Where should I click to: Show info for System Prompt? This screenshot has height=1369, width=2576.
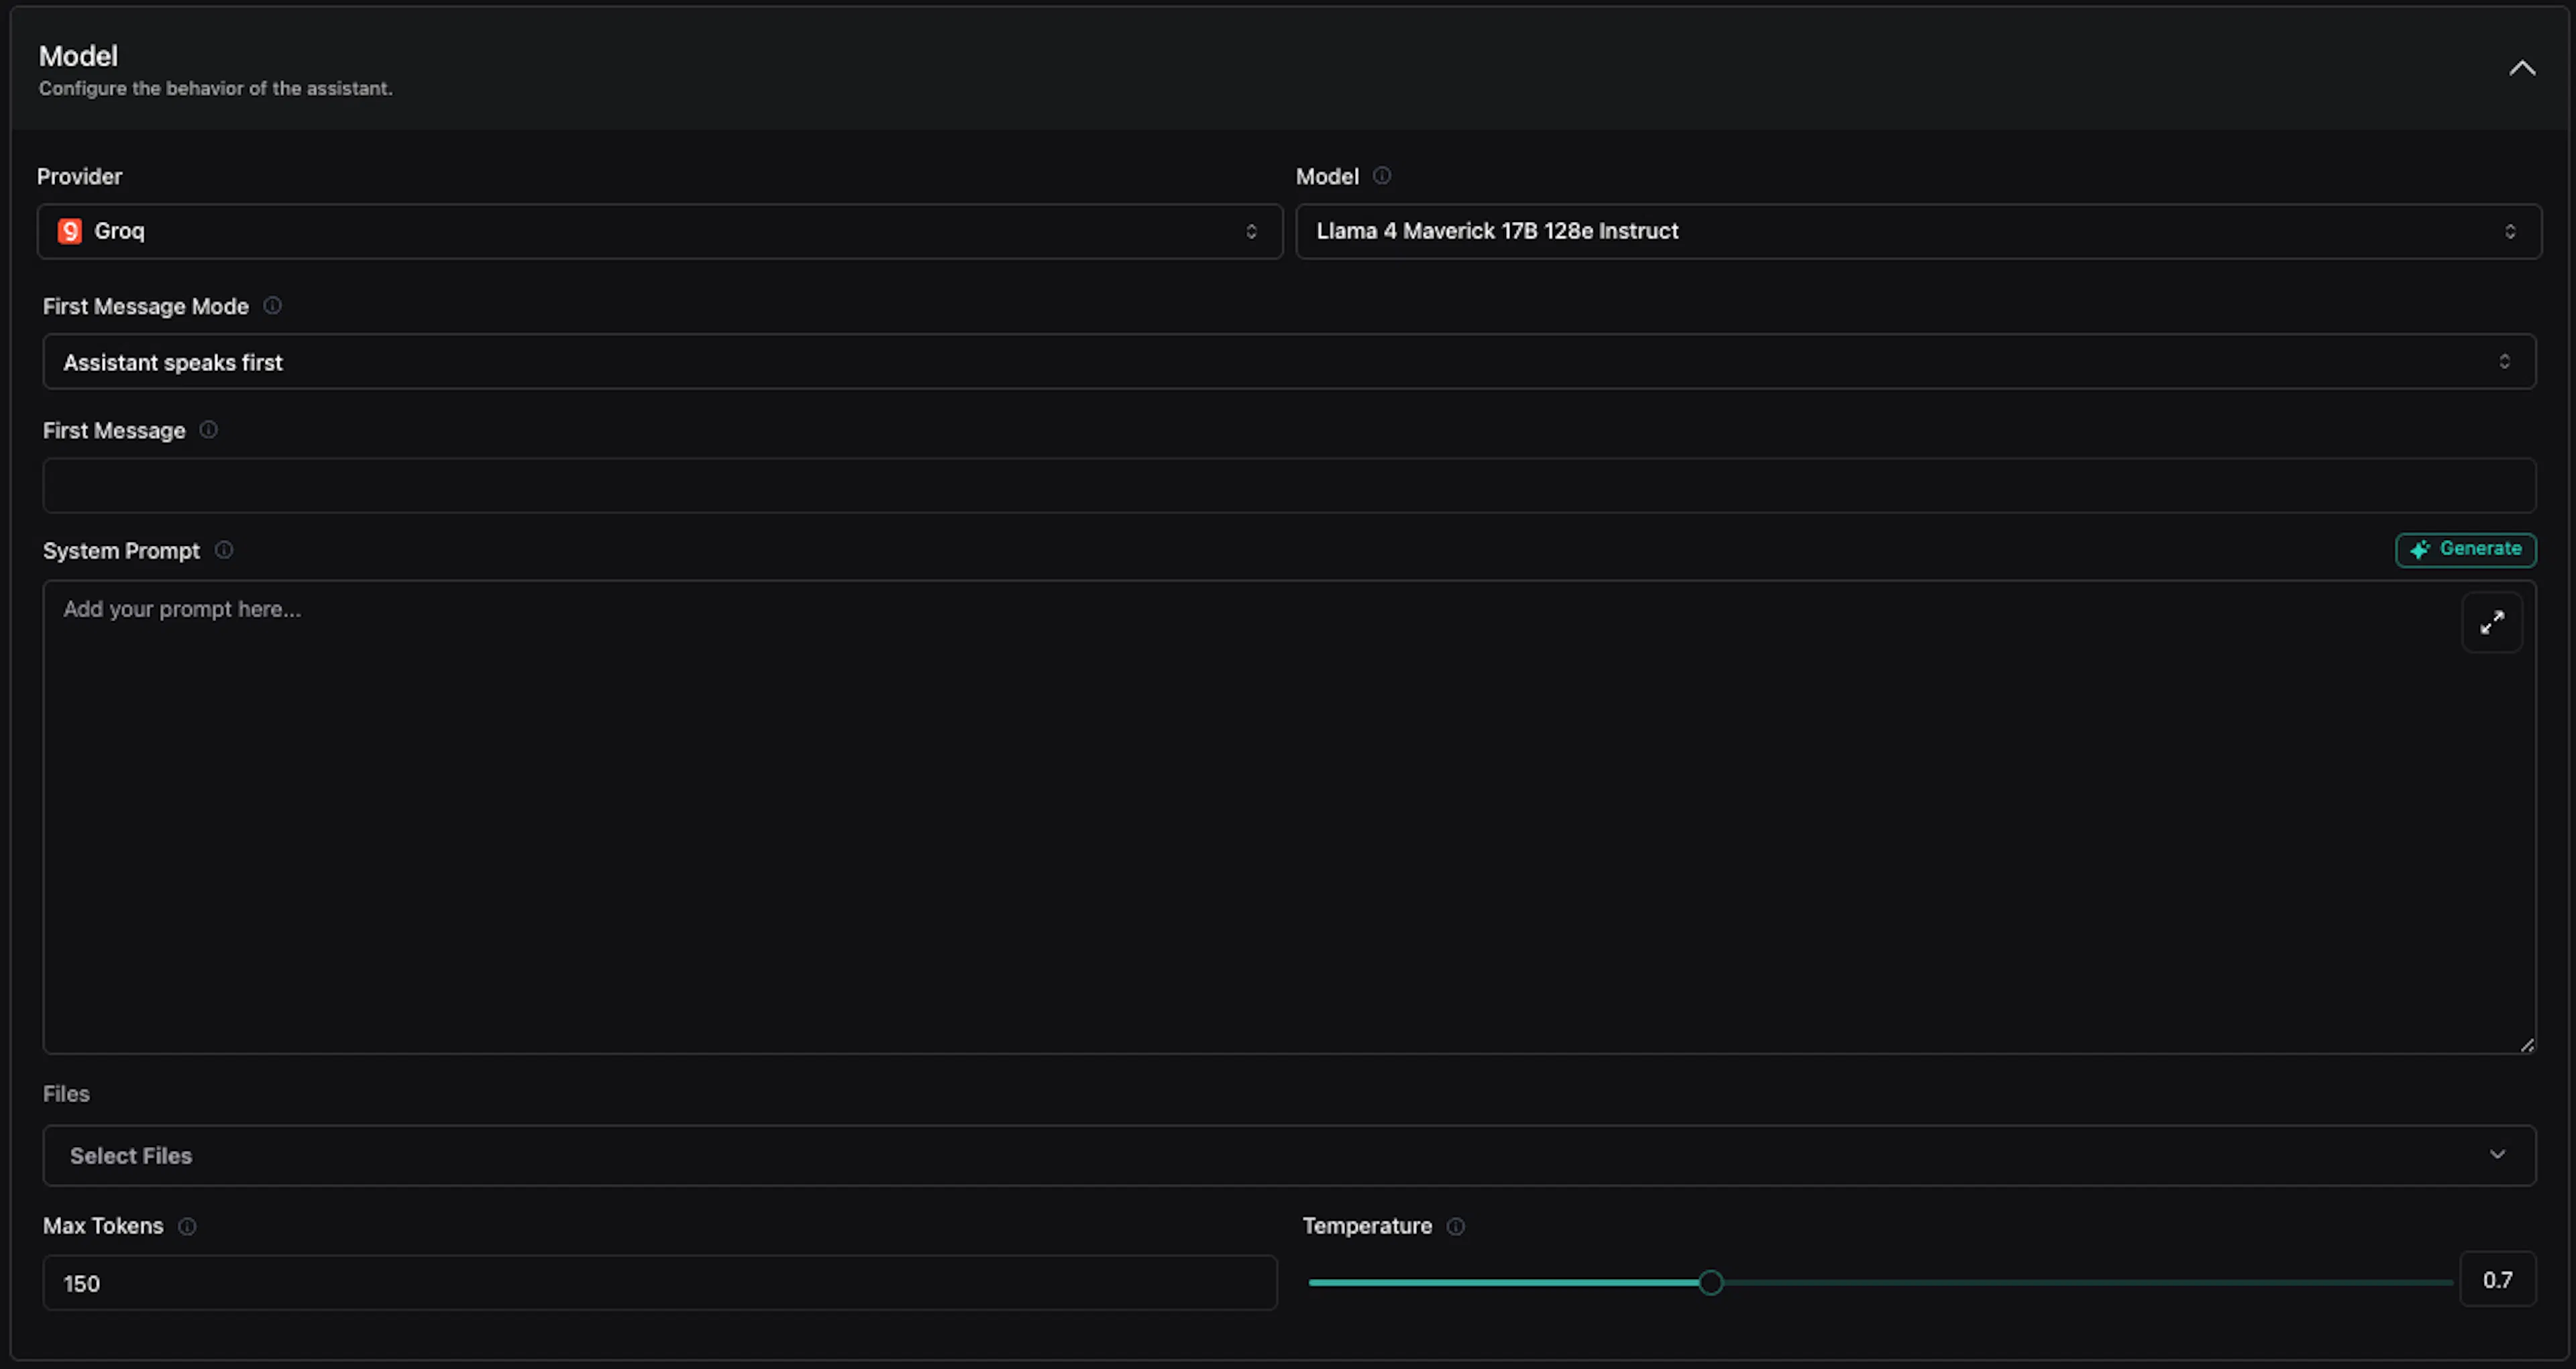[224, 550]
